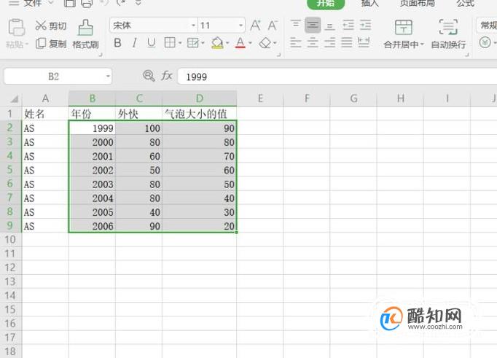Click the Cut (剪切) scissors button
The image size is (497, 358).
pos(51,26)
